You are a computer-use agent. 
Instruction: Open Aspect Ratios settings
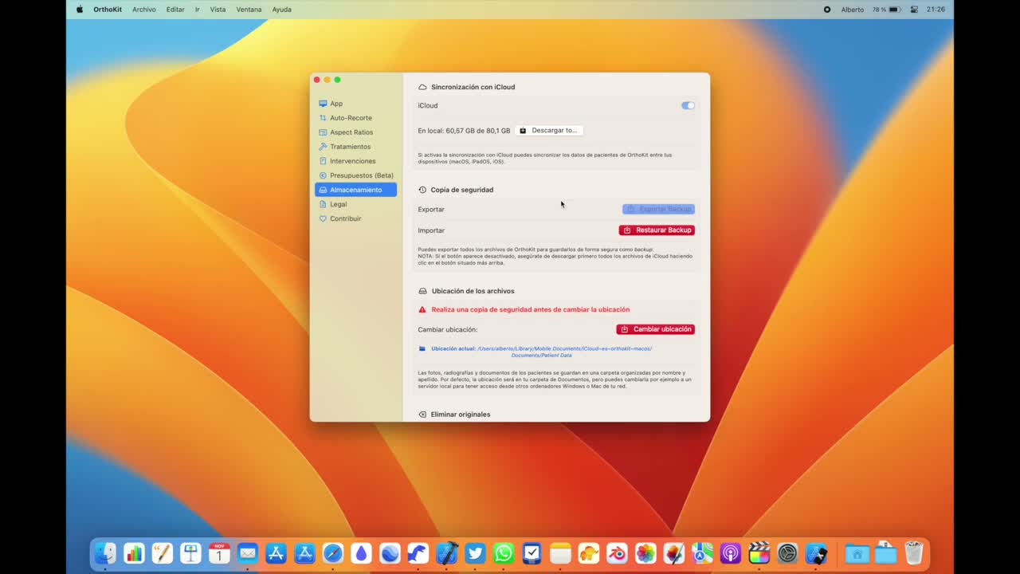(x=355, y=132)
